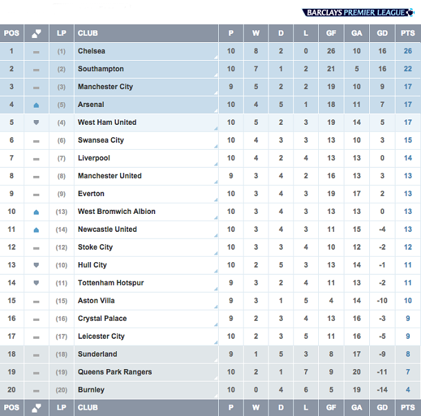
Task: Click West Ham United's down-arrow movement icon
Action: pyautogui.click(x=37, y=122)
